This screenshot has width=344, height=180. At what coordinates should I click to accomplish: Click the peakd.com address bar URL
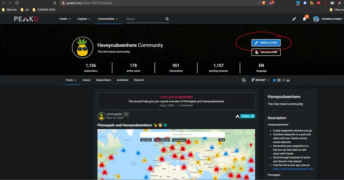[89, 3]
